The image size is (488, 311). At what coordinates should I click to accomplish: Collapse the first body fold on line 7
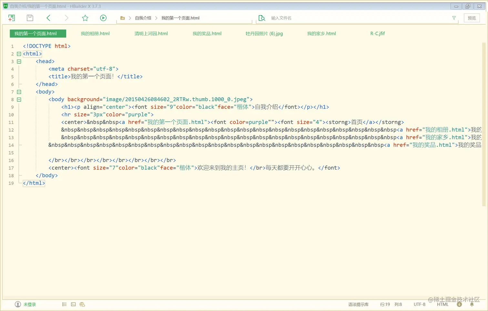tap(19, 92)
